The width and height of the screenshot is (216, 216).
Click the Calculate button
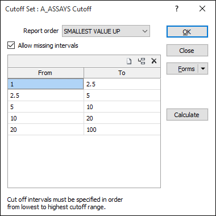point(187,115)
